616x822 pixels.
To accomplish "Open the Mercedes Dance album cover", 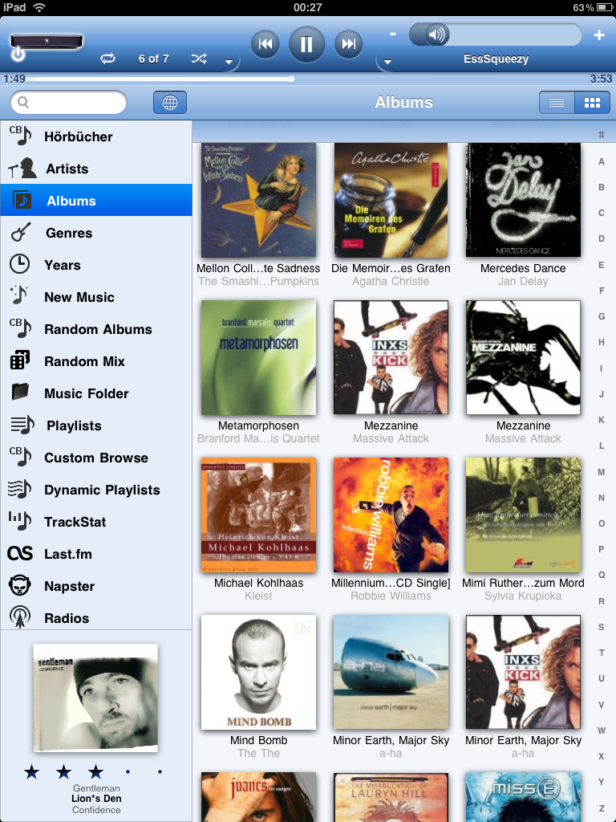I will pyautogui.click(x=523, y=200).
